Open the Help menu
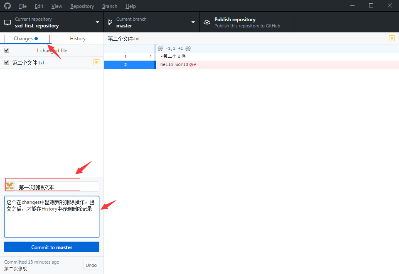The width and height of the screenshot is (399, 274). [131, 6]
